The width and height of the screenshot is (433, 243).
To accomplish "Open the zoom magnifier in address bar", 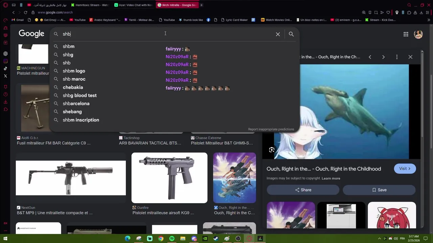I will pyautogui.click(x=364, y=12).
